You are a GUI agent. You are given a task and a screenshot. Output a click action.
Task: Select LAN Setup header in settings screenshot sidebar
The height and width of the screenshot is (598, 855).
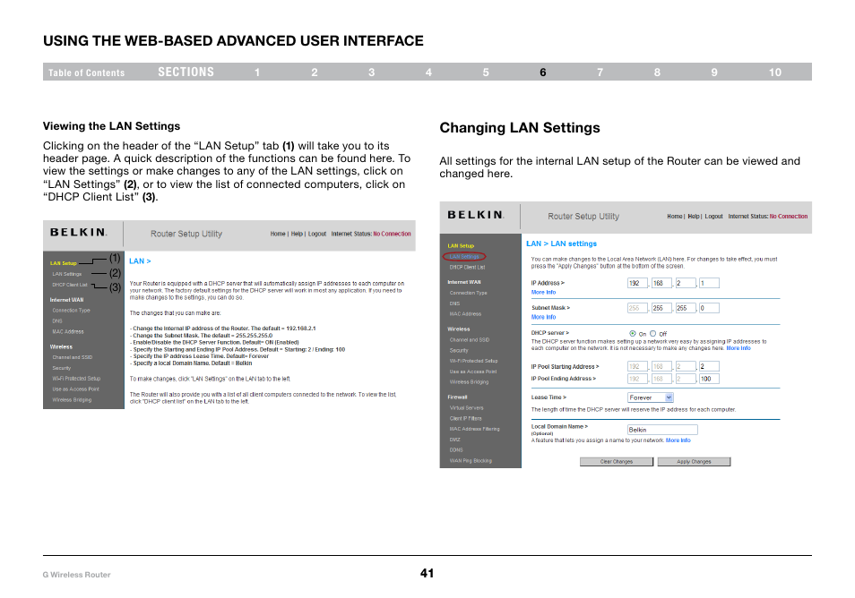[x=461, y=245]
